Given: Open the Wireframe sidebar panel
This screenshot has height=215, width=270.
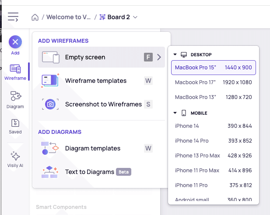Looking at the screenshot, I should click(x=15, y=72).
